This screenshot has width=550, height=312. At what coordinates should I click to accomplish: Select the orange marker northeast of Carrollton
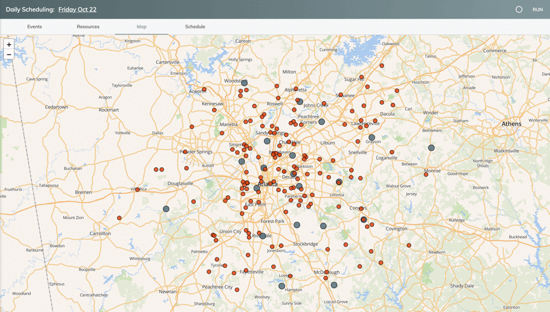point(119,218)
